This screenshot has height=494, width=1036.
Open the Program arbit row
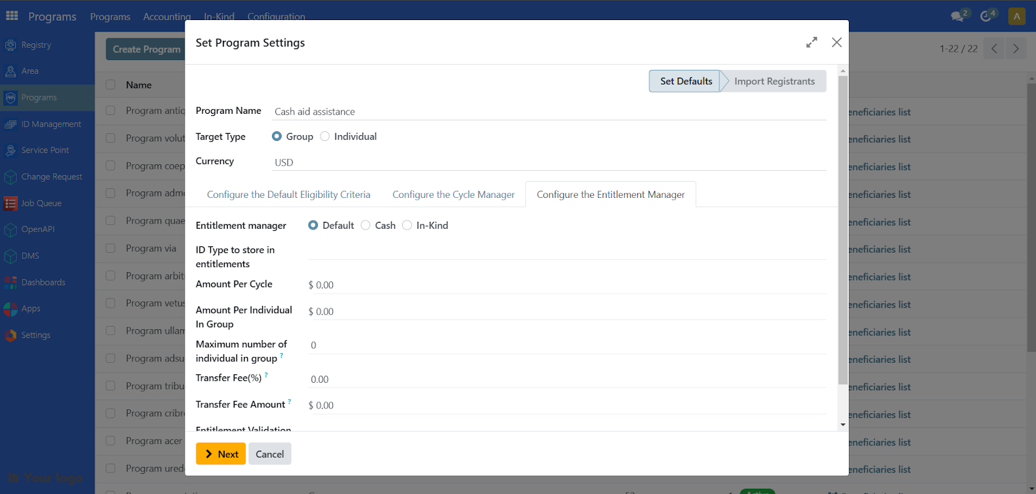(x=155, y=276)
